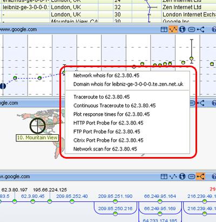Show summary icon in bottom route panel header
Image resolution: width=216 pixels, height=222 pixels.
coord(192,177)
